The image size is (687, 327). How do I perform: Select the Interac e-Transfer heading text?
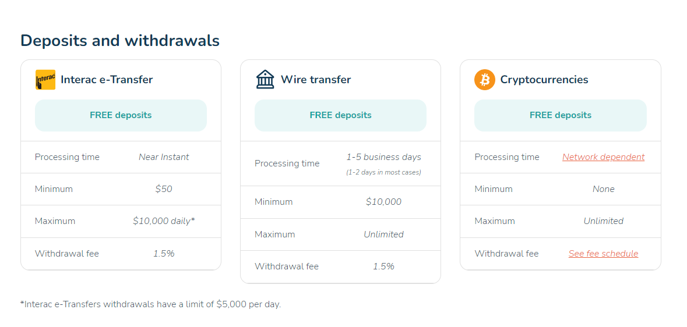(x=107, y=80)
